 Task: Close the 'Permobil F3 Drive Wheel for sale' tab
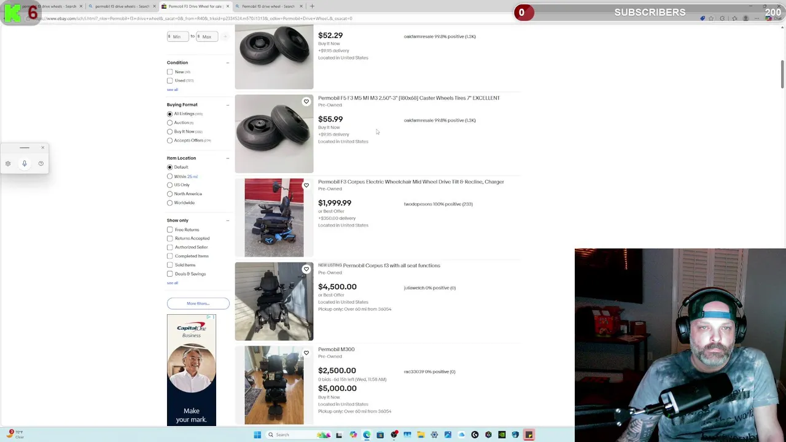[x=228, y=6]
